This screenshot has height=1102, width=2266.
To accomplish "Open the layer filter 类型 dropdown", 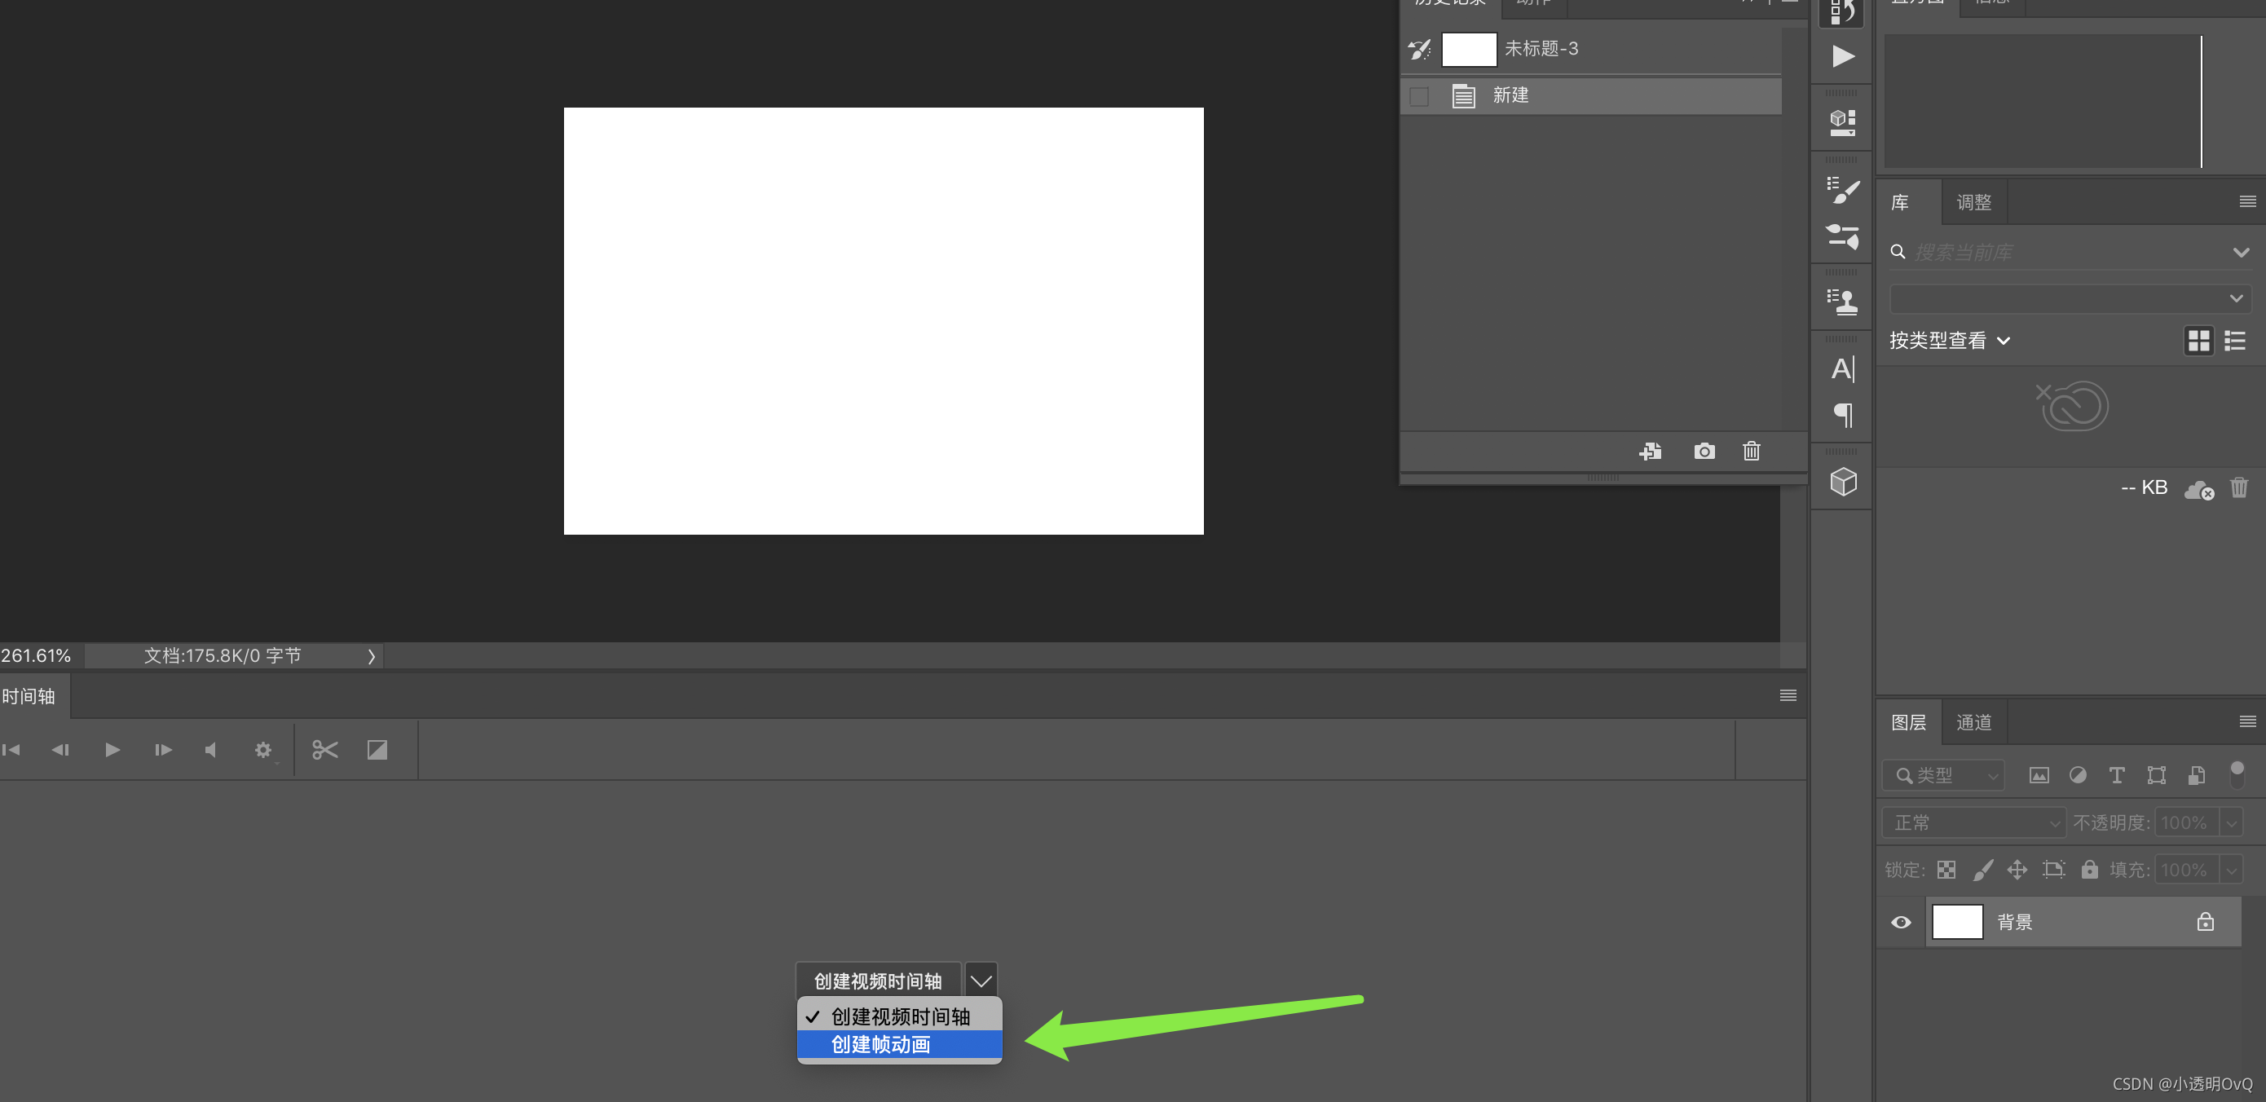I will [1943, 775].
